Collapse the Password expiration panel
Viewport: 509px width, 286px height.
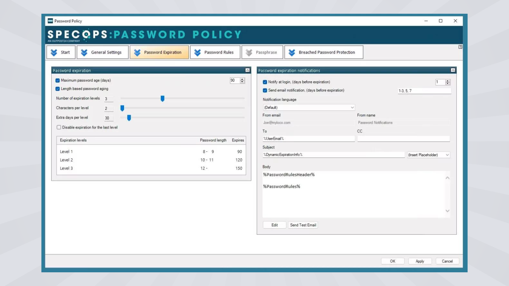click(247, 70)
